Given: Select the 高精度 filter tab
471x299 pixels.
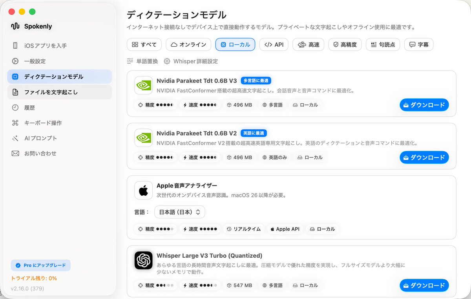Looking at the screenshot, I should coord(345,44).
